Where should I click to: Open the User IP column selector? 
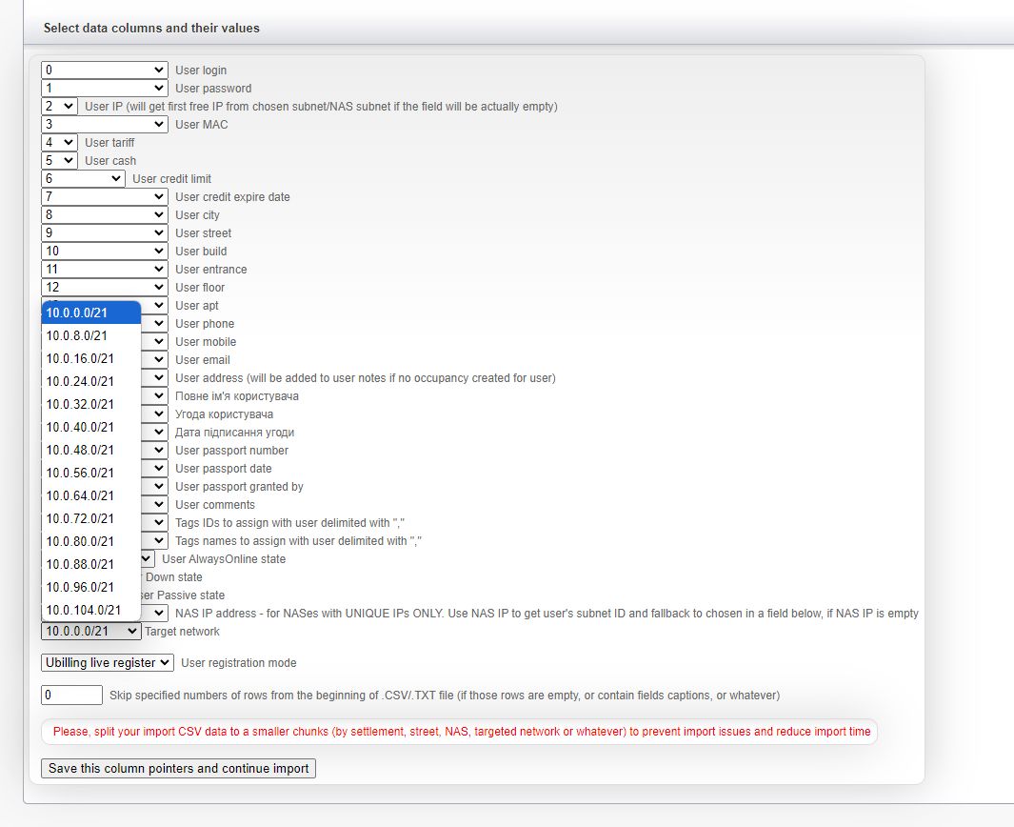point(59,106)
